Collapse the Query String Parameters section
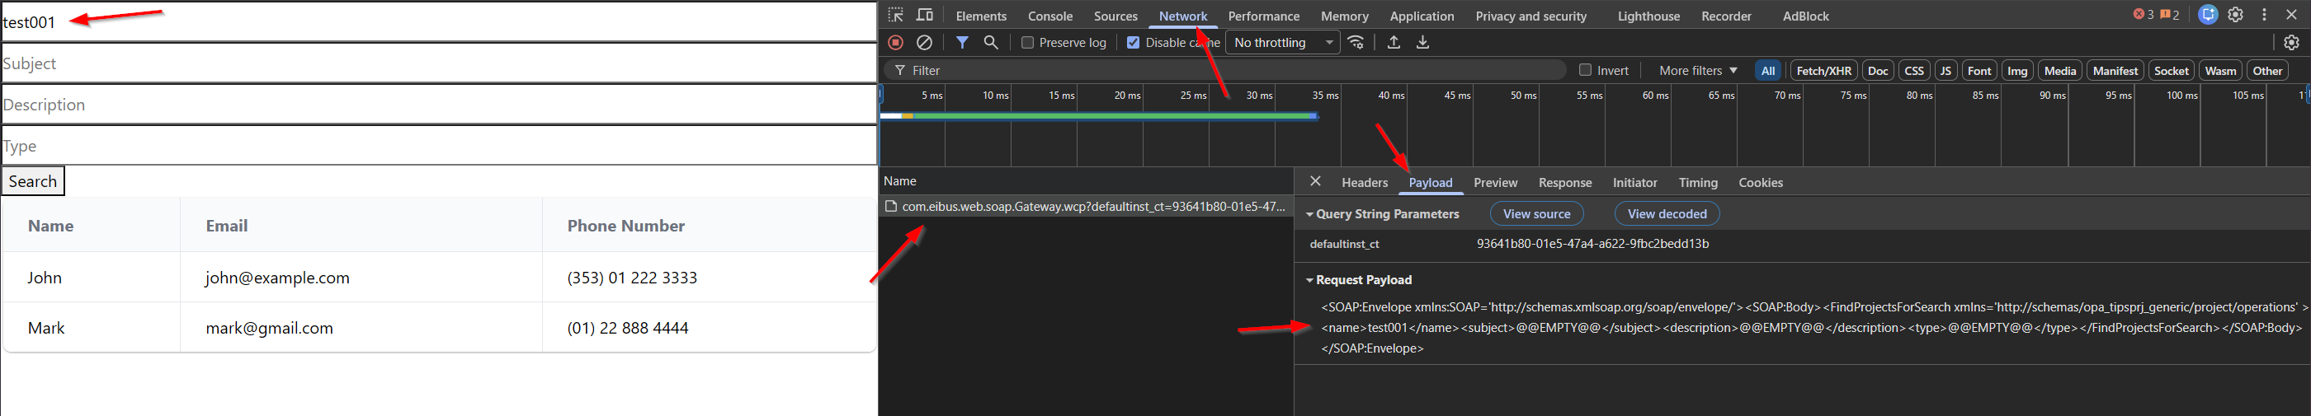 (x=1310, y=214)
